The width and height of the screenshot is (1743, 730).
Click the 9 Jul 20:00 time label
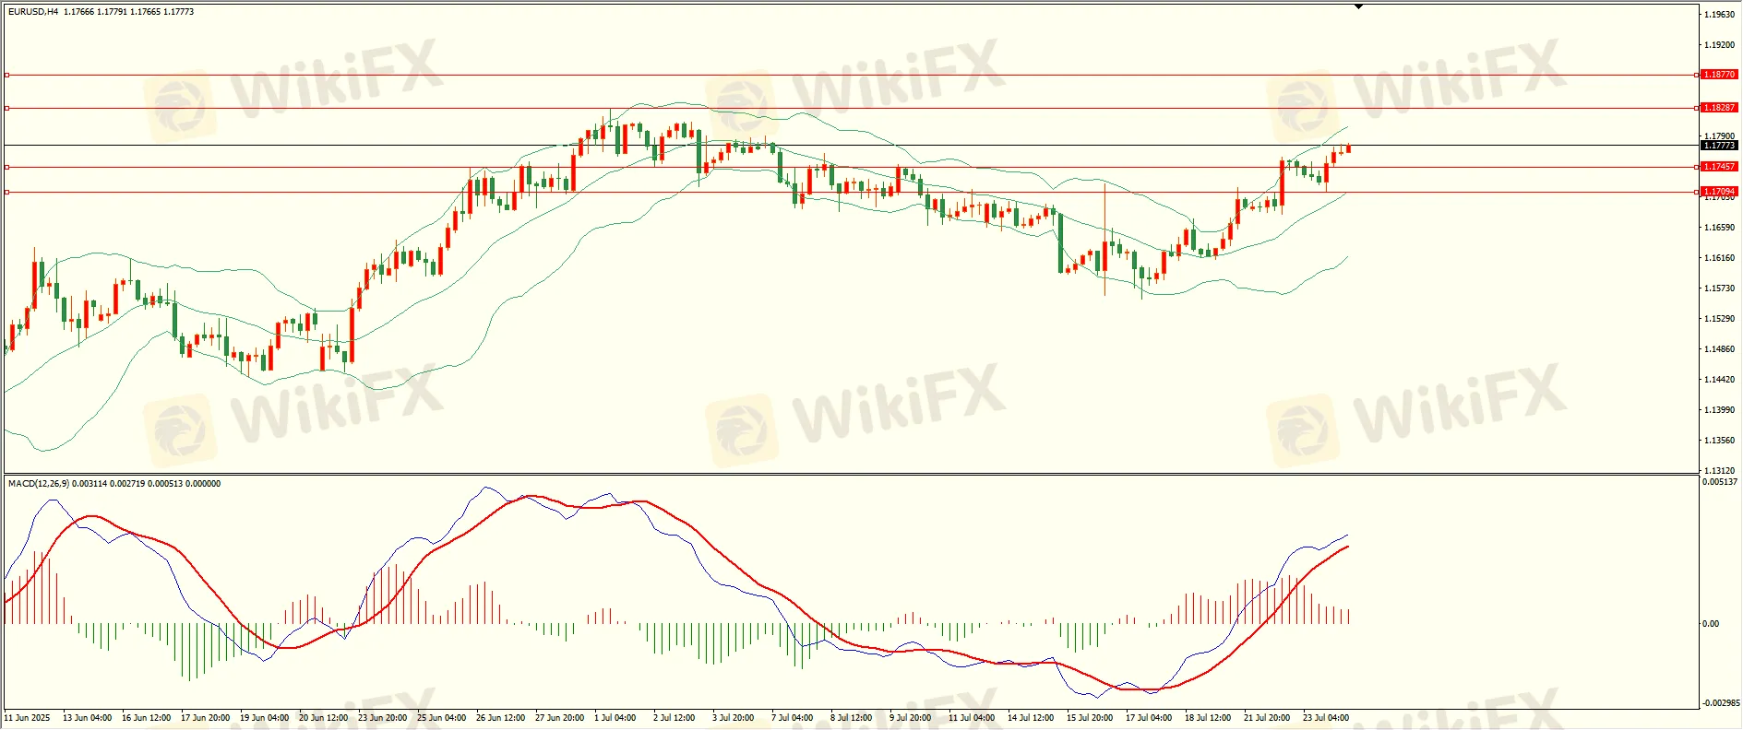click(x=911, y=717)
